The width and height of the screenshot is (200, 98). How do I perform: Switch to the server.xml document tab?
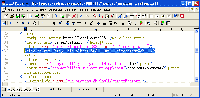[88, 89]
